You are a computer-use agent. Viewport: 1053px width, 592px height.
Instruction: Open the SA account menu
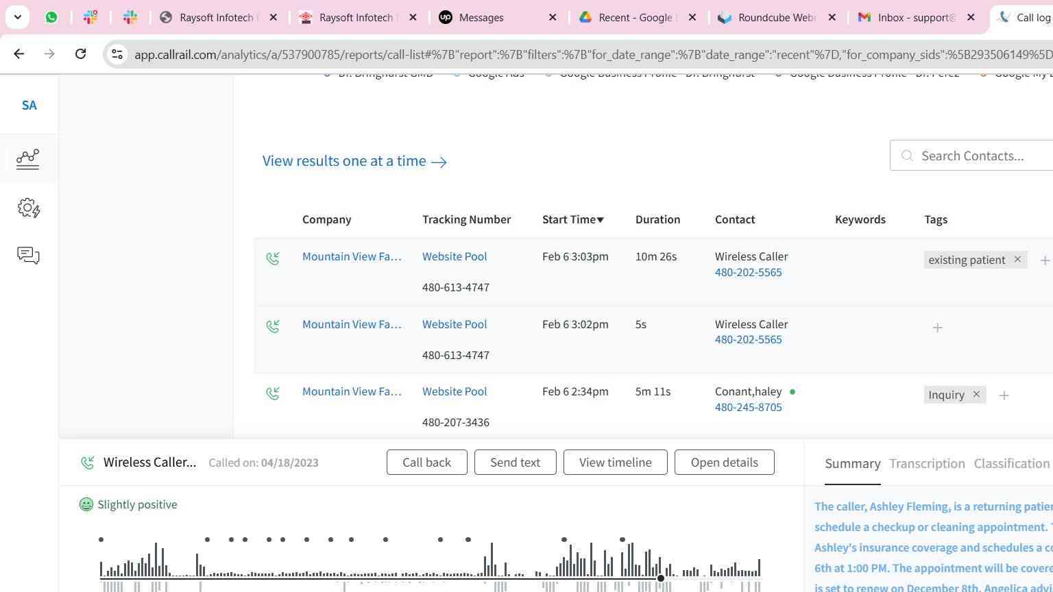pos(29,105)
